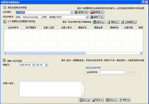
Task: Click the horizontal scrollbar thumb in list
Action: [47, 53]
